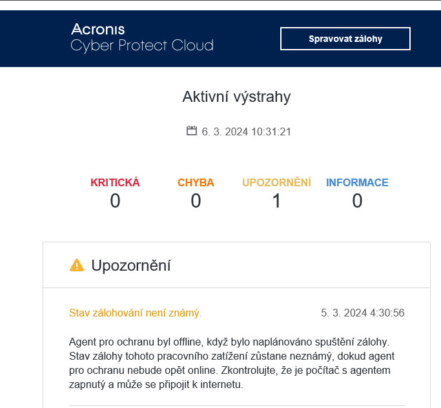The height and width of the screenshot is (408, 441).
Task: Open the Stav zálohování není známý alert
Action: tap(135, 313)
